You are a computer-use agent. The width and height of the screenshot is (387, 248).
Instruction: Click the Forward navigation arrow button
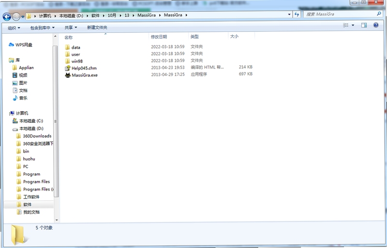[16, 16]
